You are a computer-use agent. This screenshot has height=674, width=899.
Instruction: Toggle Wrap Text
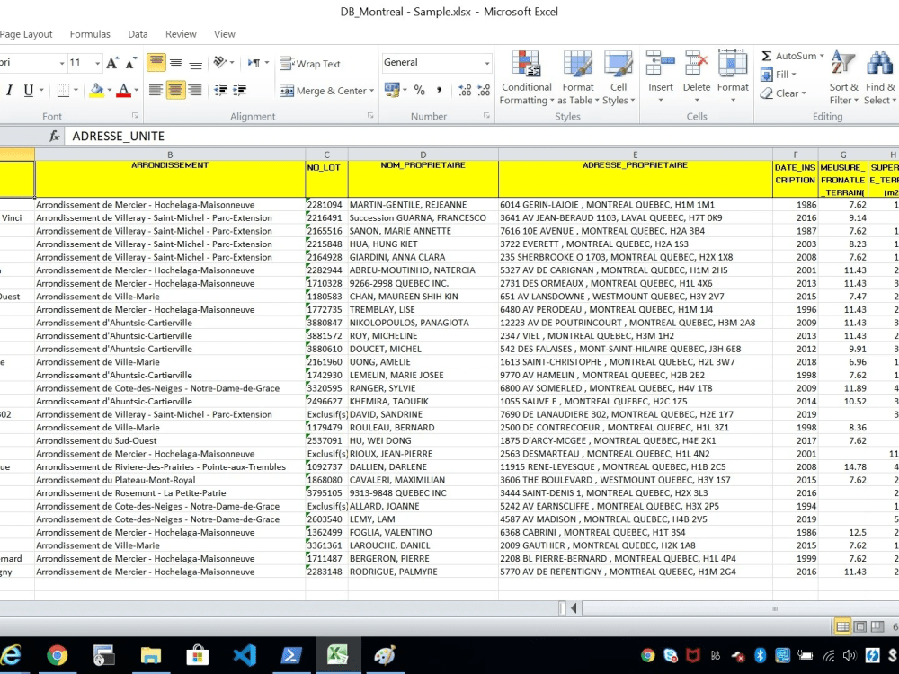click(x=310, y=64)
